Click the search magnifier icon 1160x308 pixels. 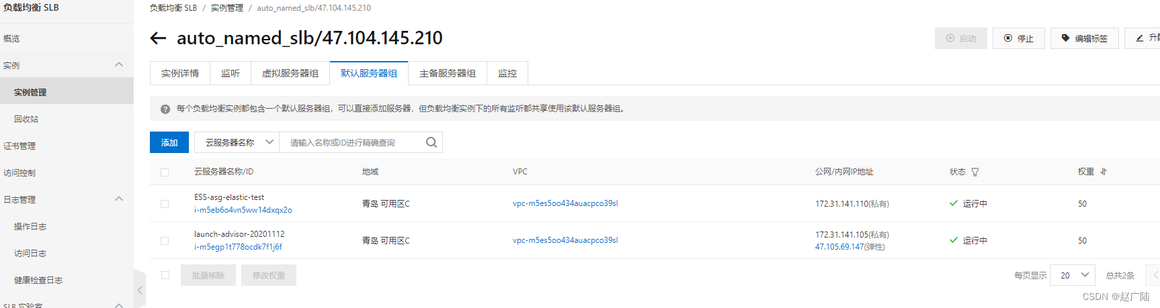point(431,142)
